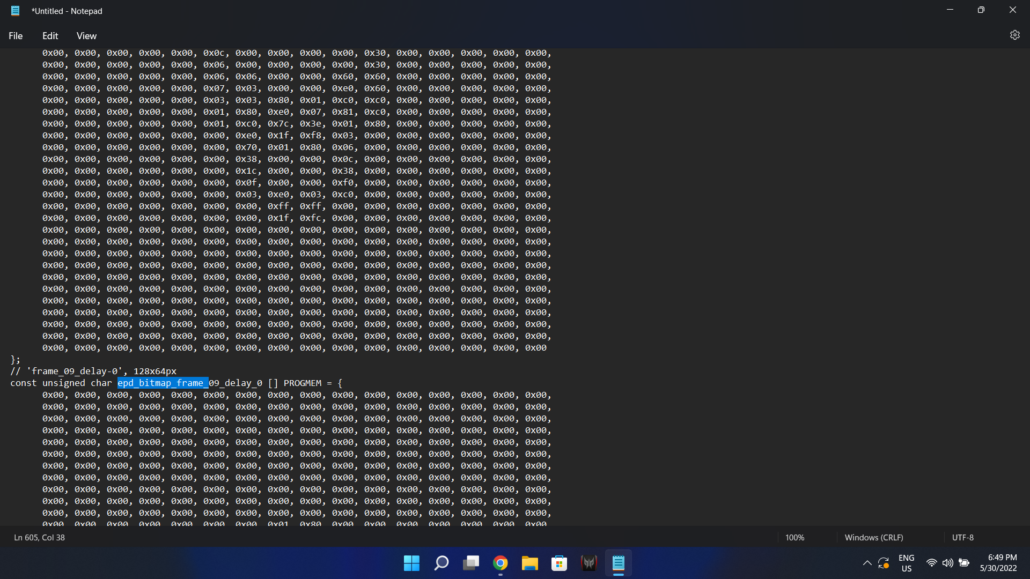Launch Windows Search from the taskbar
Screen dimensions: 1030x579
441,563
